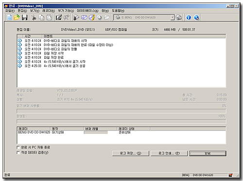
Task: Click the 버퍼 레벨 column header
Action: (100, 129)
